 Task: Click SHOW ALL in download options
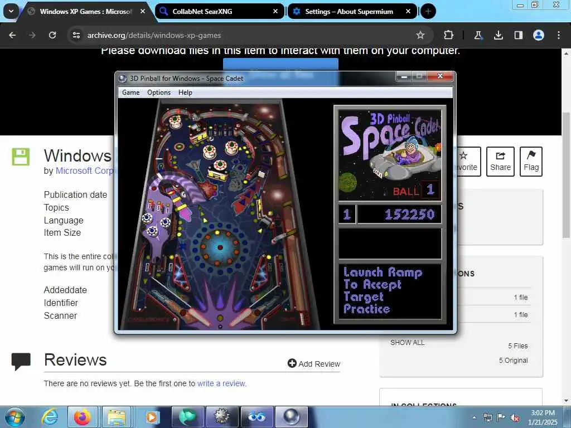408,343
